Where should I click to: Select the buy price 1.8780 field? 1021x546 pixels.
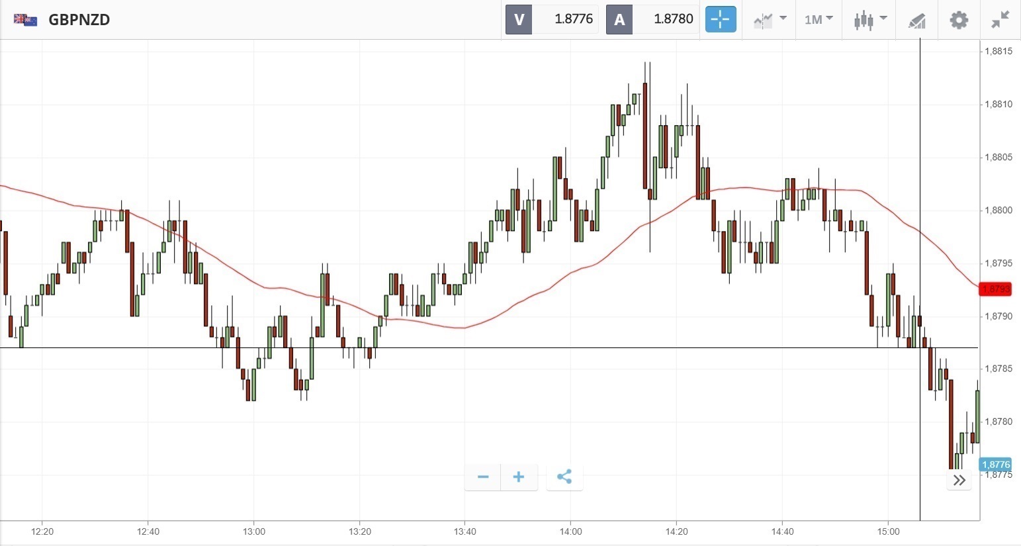666,19
